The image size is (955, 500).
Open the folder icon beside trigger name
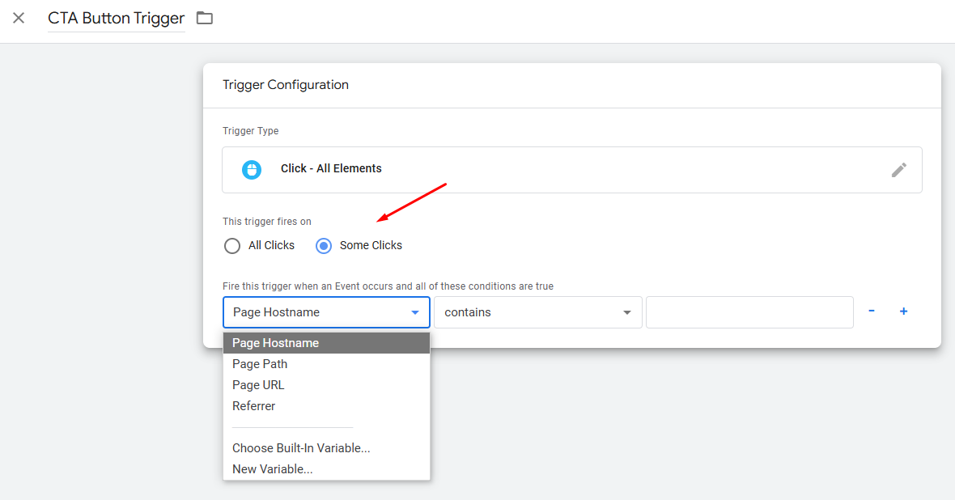click(x=205, y=19)
